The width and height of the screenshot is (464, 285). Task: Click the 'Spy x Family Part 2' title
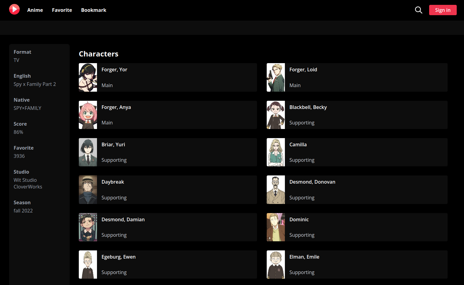pyautogui.click(x=35, y=84)
